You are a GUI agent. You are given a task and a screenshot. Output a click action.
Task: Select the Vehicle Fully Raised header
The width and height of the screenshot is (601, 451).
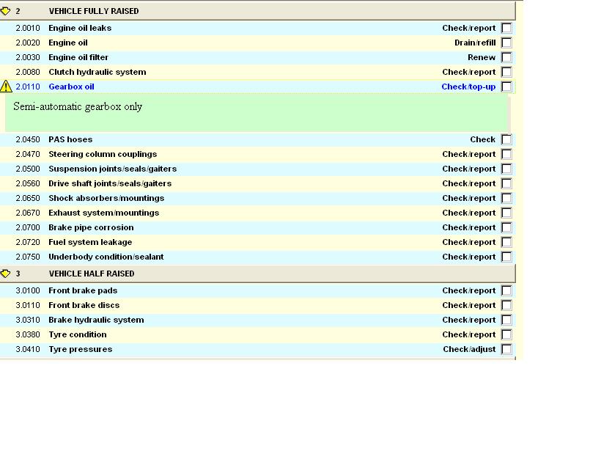pyautogui.click(x=93, y=11)
